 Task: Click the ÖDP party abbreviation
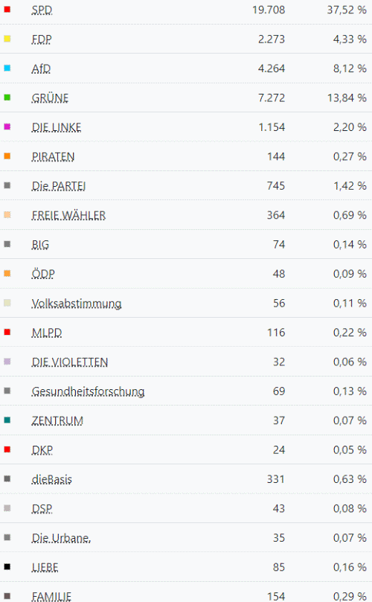[43, 274]
